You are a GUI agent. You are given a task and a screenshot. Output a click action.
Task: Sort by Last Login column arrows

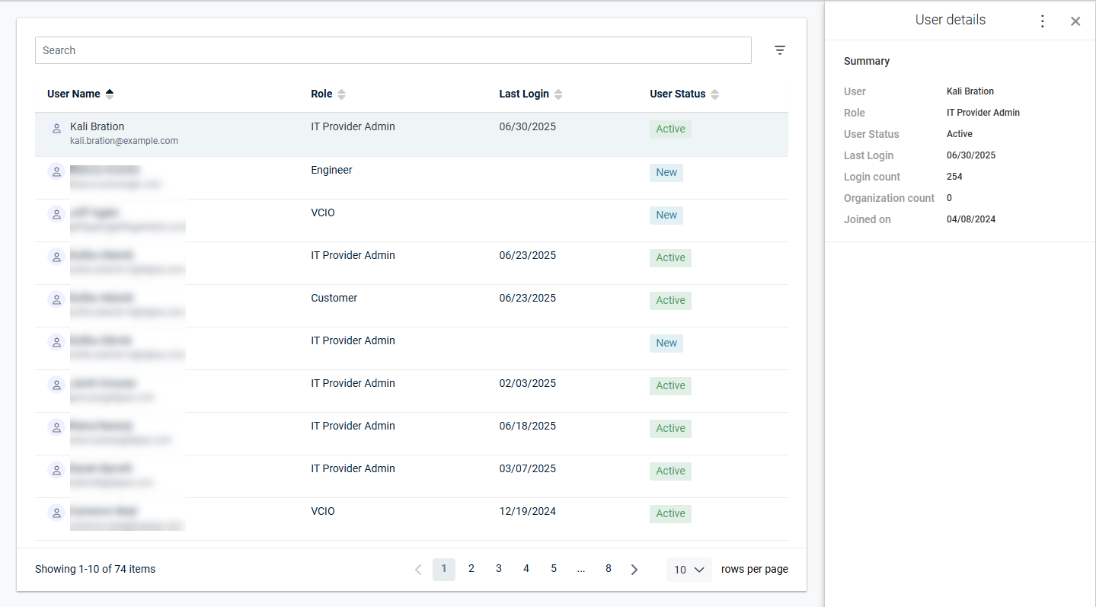point(558,94)
